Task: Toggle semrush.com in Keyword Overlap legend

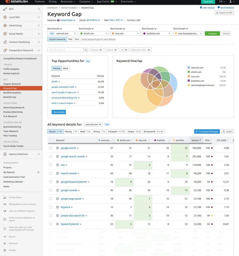Action: pos(189,67)
